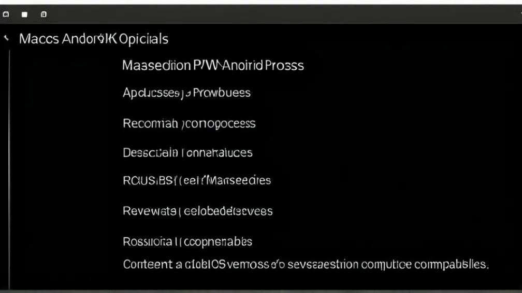Viewport: 522px width, 293px height.
Task: Open the Massedtion P/W Anoirid Prosss entry
Action: (x=212, y=66)
